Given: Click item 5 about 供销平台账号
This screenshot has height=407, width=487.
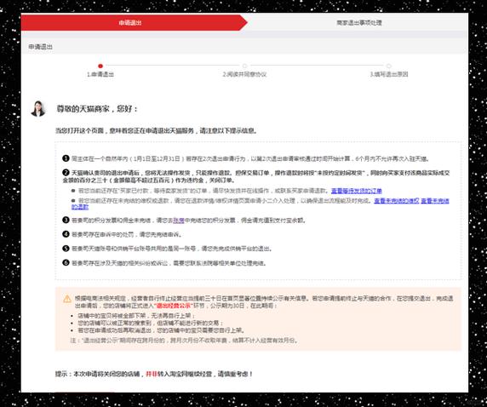Looking at the screenshot, I should click(x=172, y=249).
